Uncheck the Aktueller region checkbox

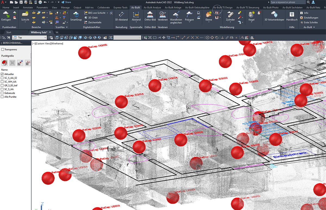2,74
